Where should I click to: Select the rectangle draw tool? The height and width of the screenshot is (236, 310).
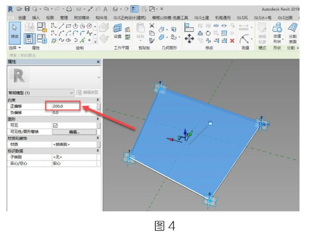(69, 26)
